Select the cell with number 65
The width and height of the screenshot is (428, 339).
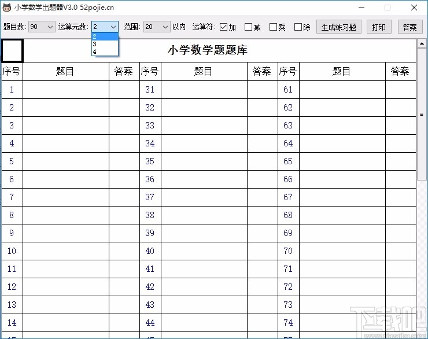click(x=289, y=161)
